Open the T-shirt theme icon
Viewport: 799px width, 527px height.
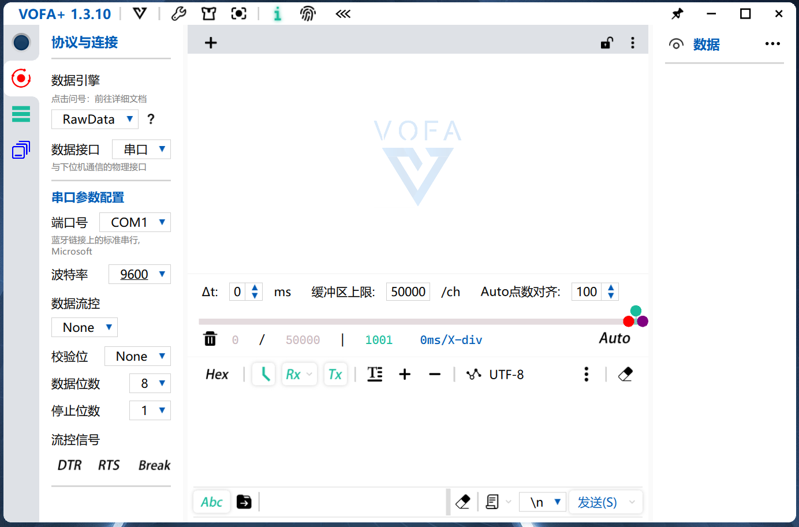click(x=209, y=13)
